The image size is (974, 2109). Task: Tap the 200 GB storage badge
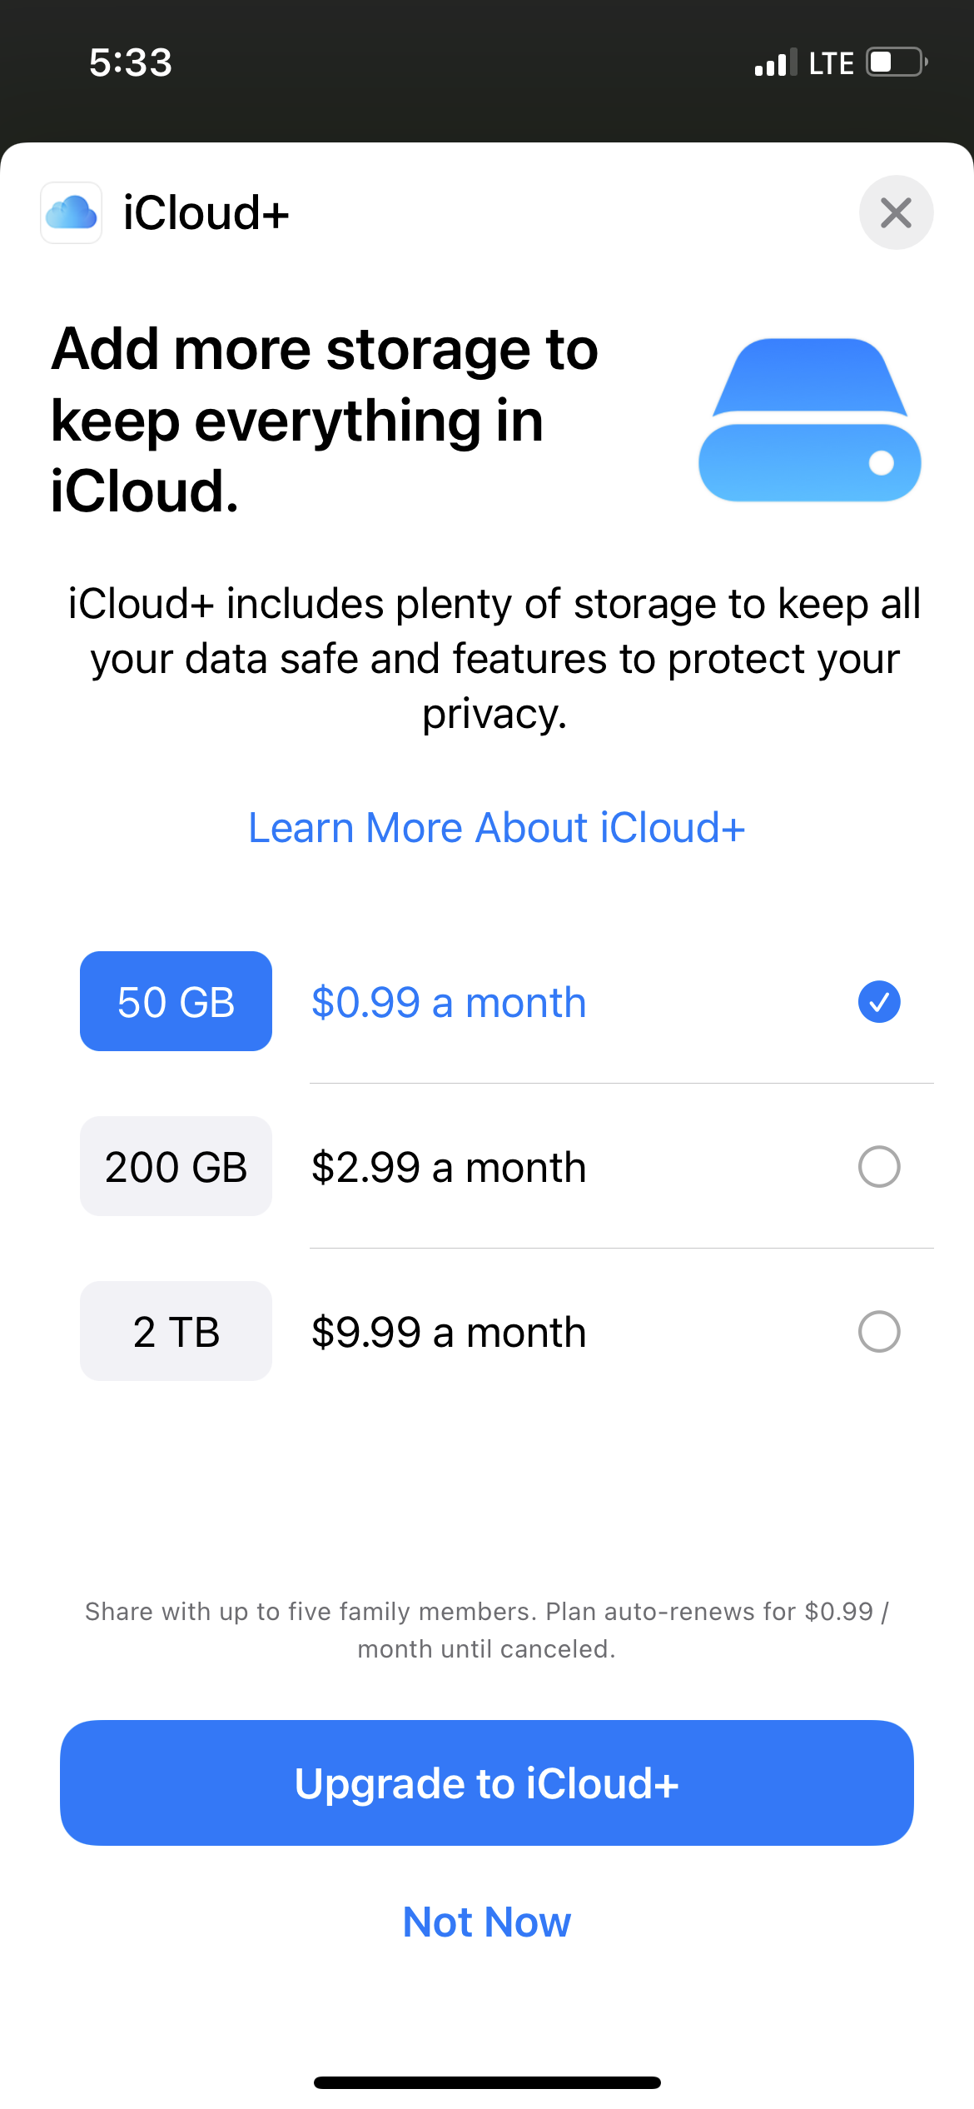point(176,1167)
